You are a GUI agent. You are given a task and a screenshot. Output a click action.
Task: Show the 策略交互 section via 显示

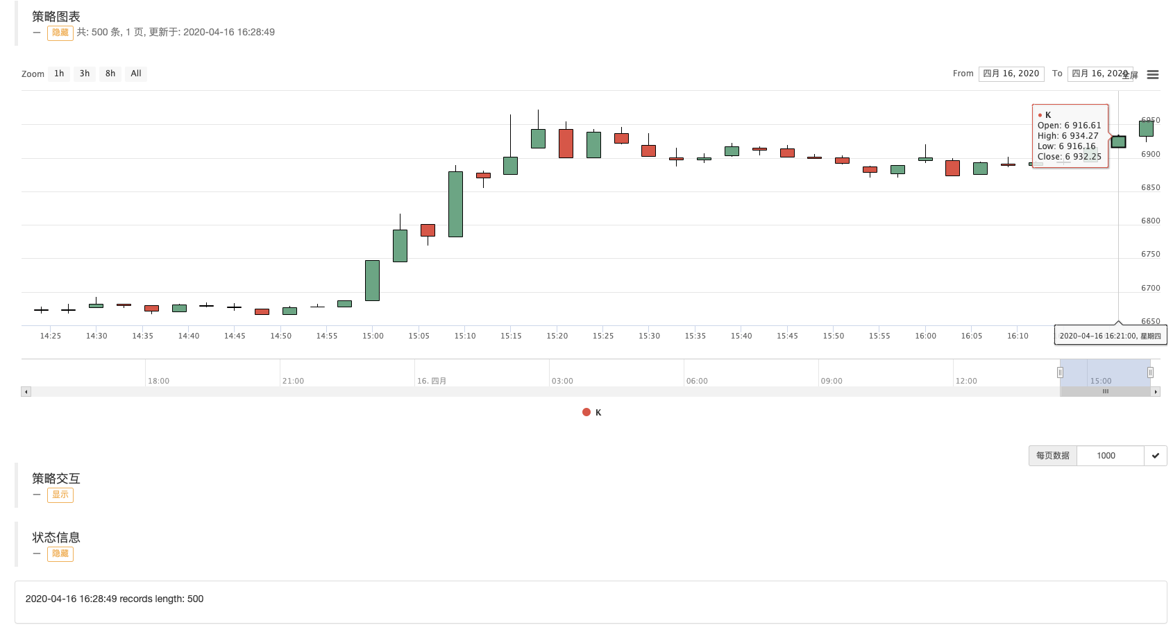tap(60, 495)
